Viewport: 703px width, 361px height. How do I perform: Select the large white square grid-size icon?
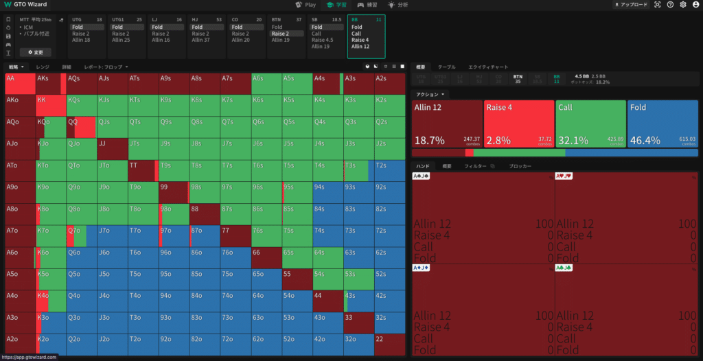click(402, 67)
